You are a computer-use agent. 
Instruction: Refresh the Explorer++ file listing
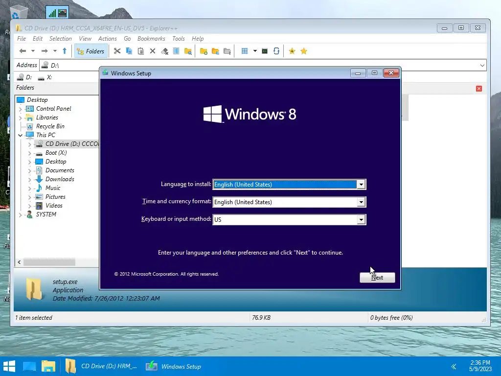tap(276, 51)
